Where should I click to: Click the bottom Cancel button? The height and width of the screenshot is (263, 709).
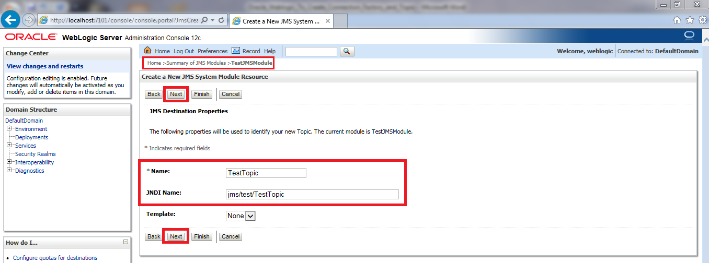tap(230, 236)
